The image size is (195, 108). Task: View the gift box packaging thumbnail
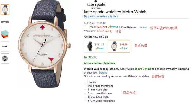pos(5,34)
